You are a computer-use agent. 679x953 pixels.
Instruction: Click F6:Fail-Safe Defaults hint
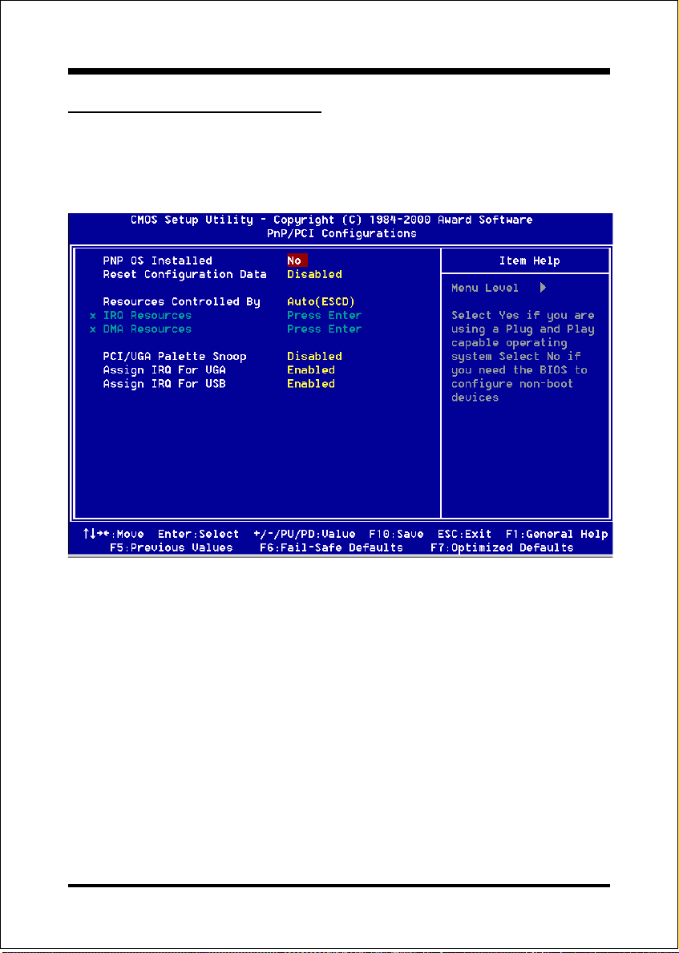[x=332, y=548]
